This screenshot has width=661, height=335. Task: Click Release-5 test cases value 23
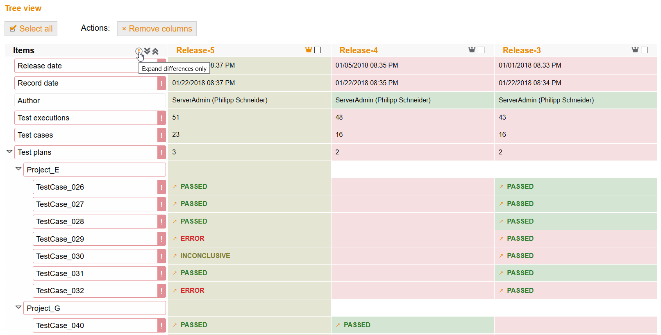(x=176, y=135)
